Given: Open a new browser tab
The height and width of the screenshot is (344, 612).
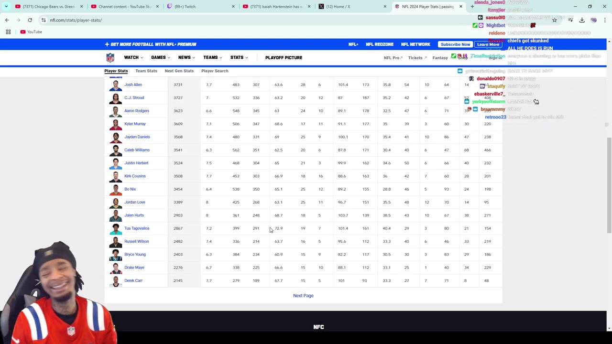Looking at the screenshot, I should click(x=472, y=7).
